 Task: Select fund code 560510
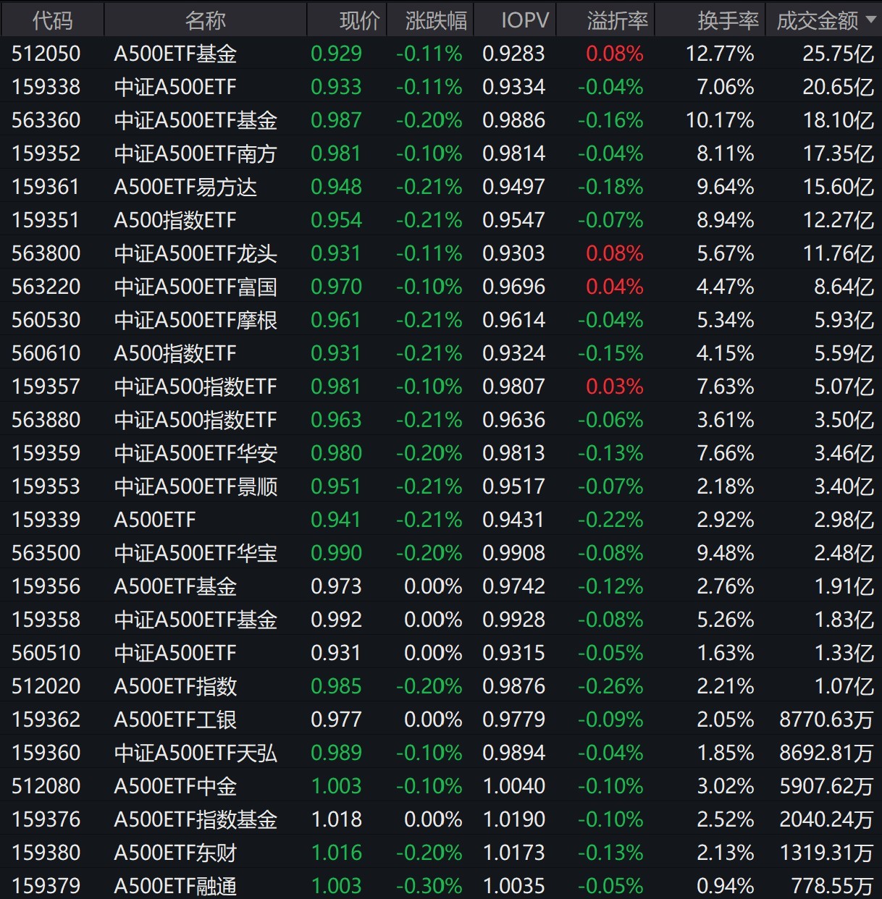[x=46, y=653]
